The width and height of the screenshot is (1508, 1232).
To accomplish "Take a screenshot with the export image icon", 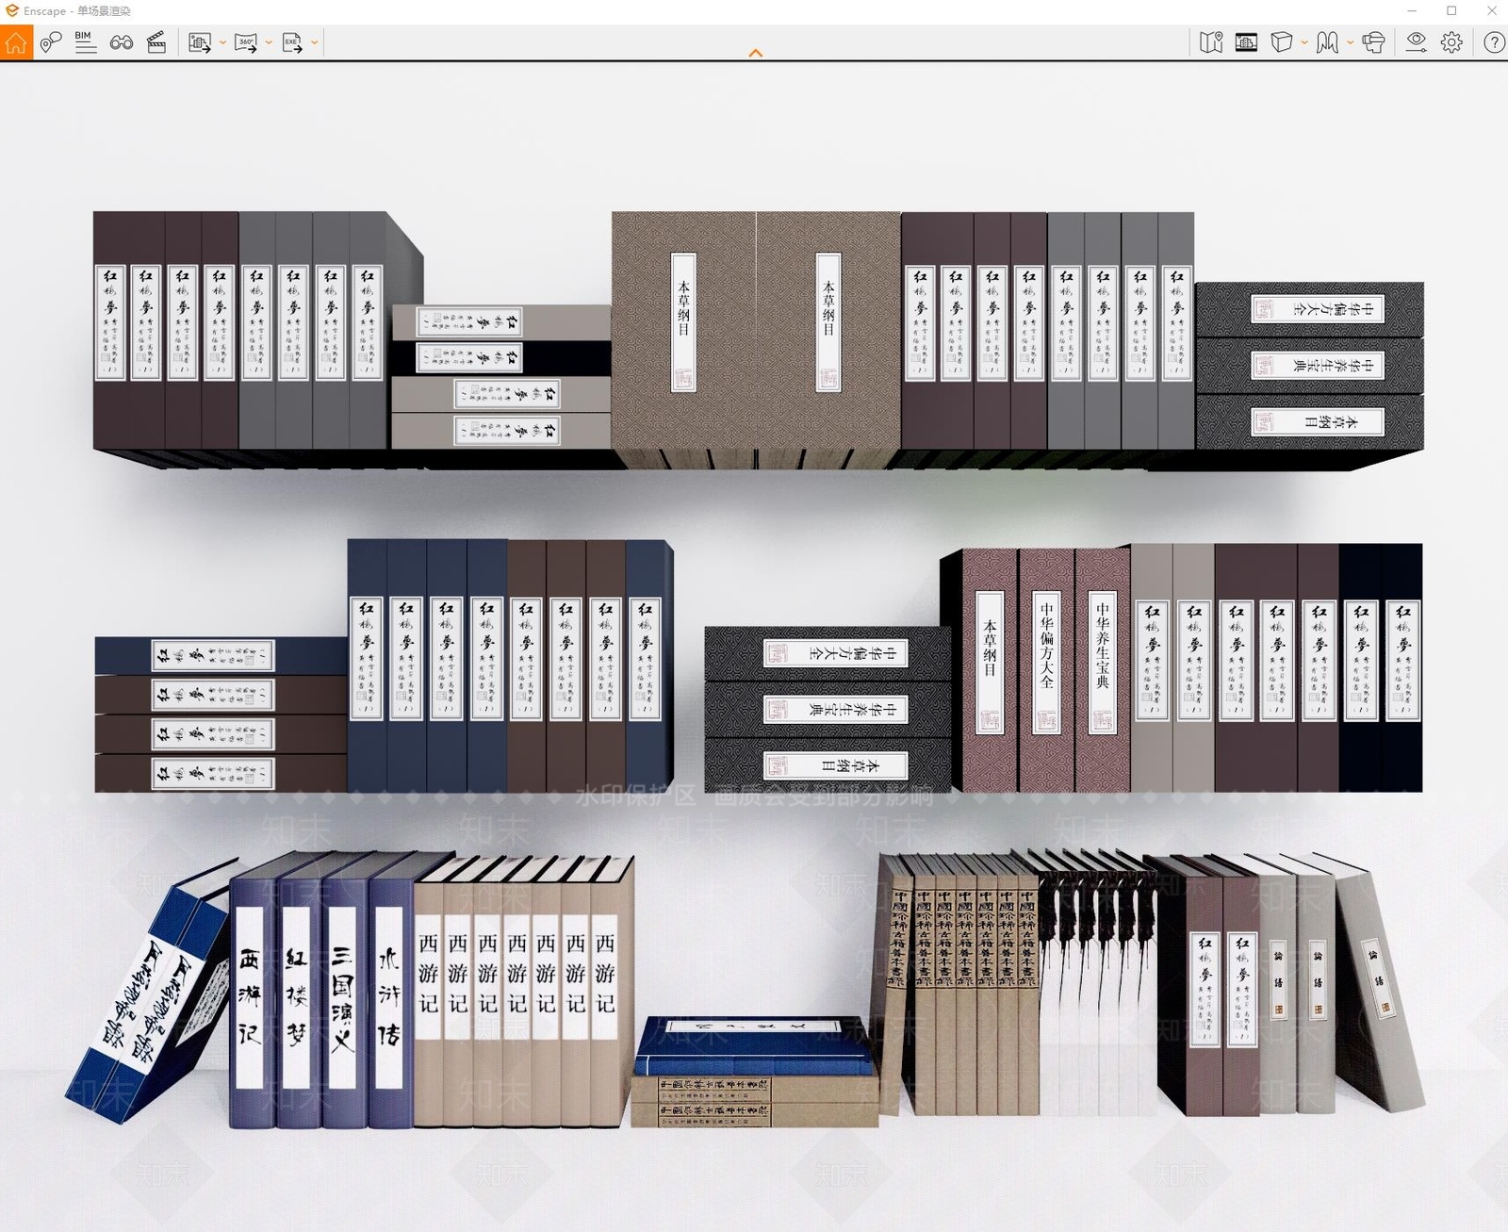I will (199, 42).
